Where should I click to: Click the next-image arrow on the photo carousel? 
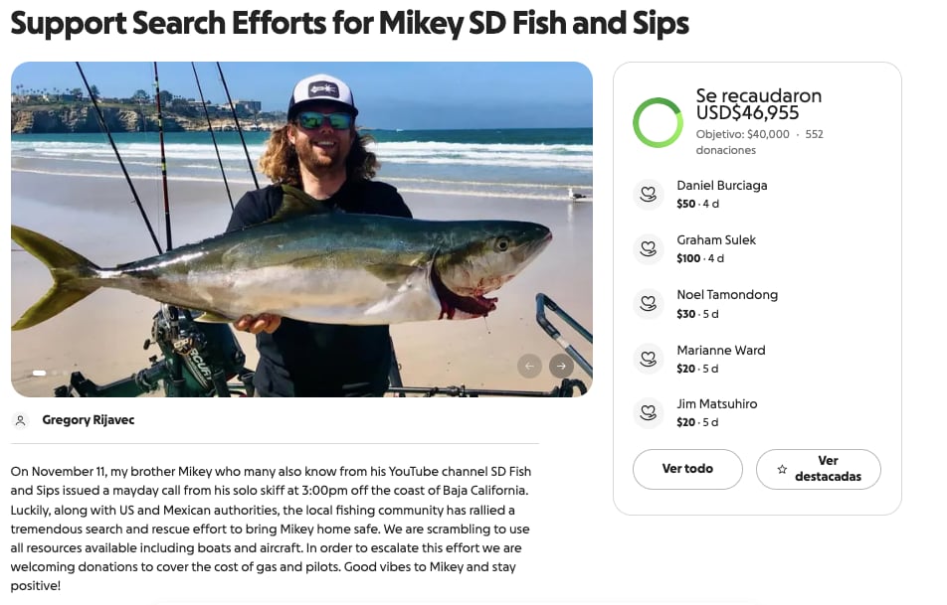point(563,366)
